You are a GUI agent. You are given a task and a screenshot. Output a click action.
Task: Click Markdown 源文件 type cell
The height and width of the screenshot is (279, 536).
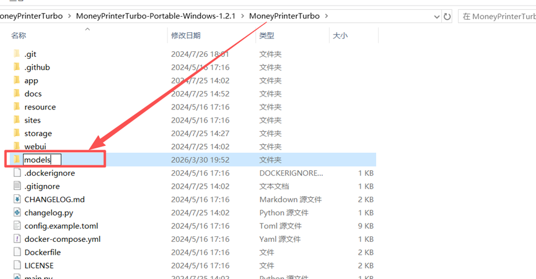pyautogui.click(x=290, y=200)
